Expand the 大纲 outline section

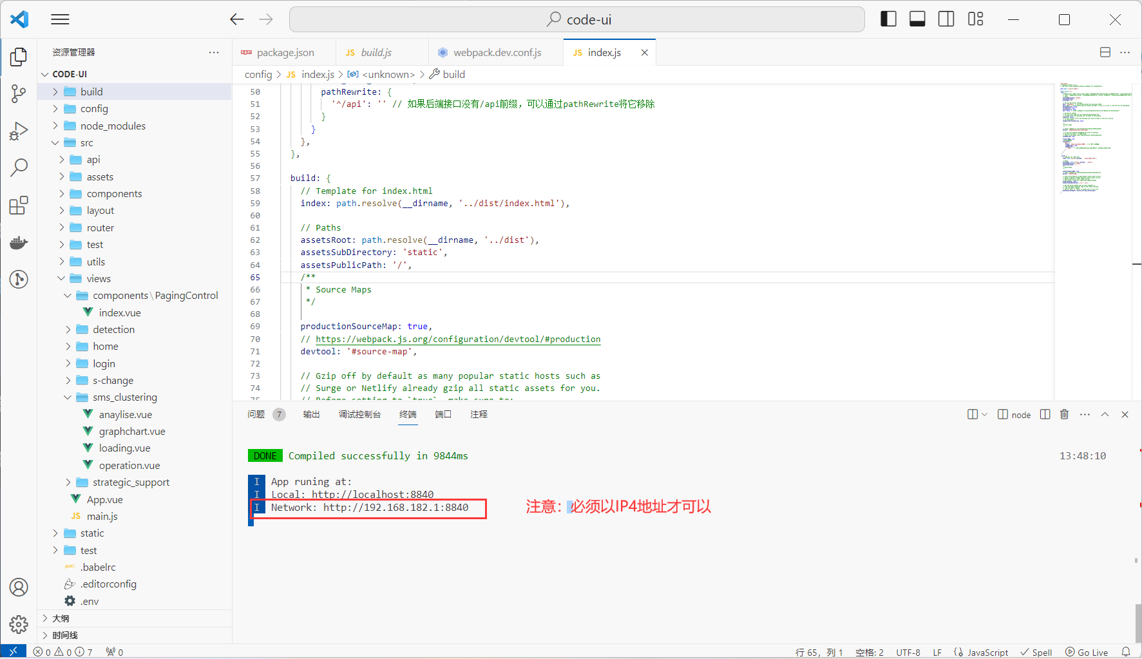(x=135, y=618)
